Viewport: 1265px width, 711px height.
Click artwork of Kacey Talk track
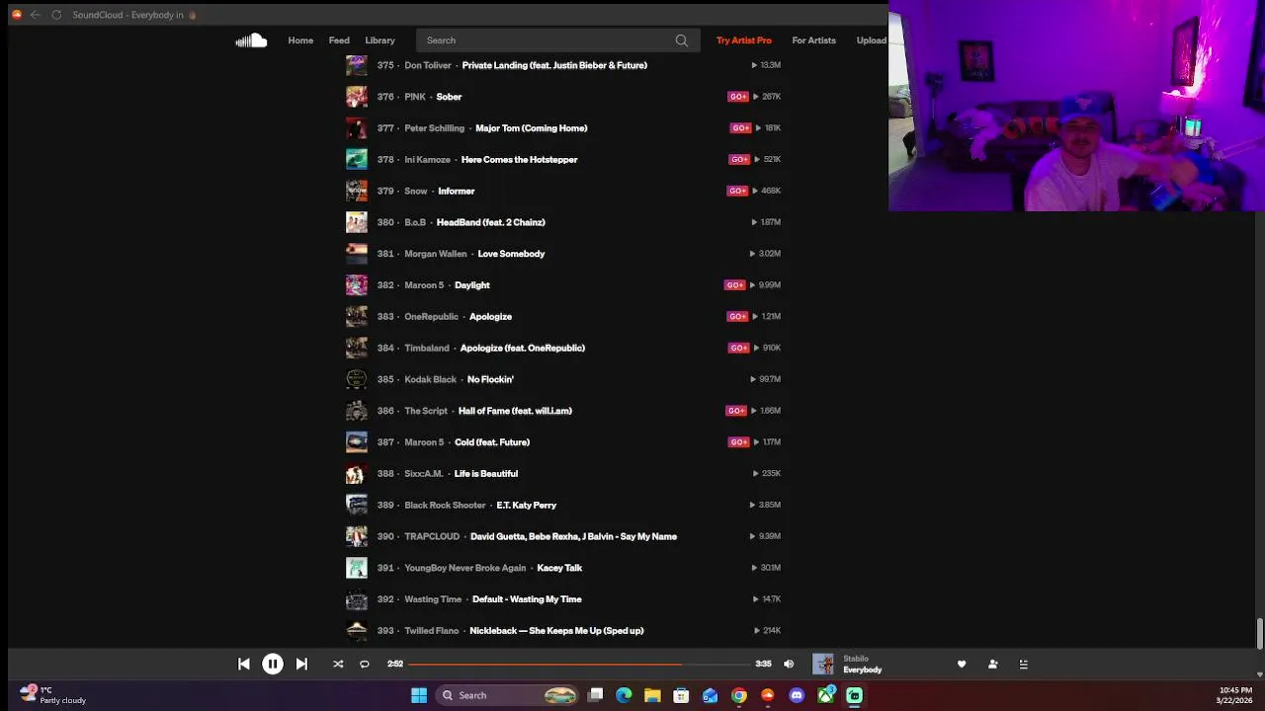point(357,568)
